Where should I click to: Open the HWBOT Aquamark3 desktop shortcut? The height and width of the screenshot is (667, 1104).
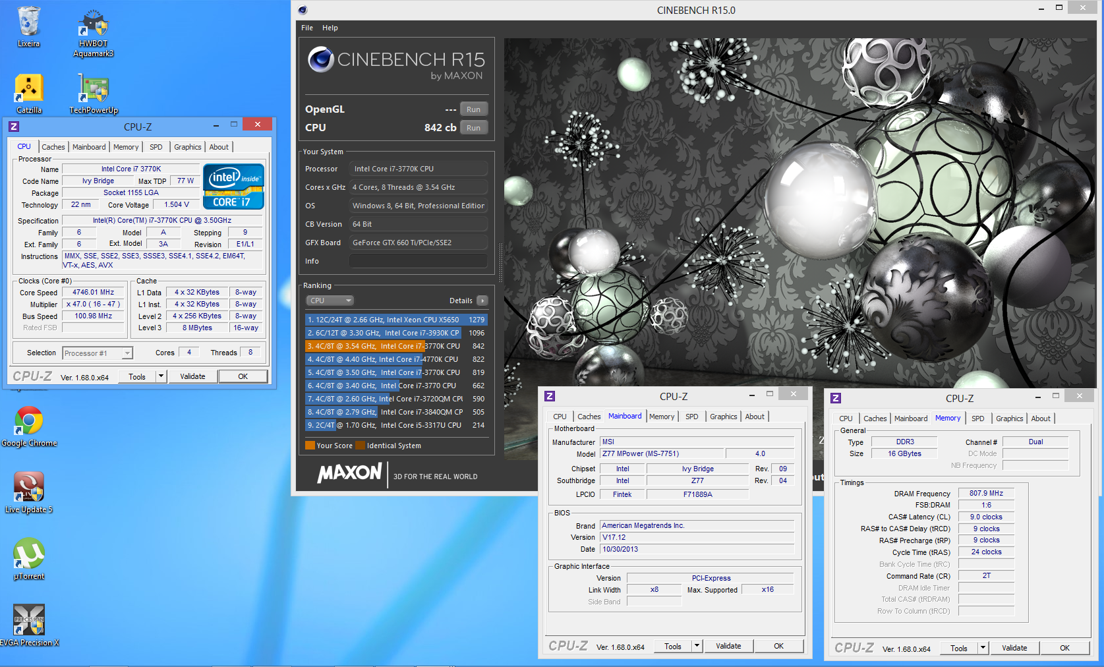point(93,33)
